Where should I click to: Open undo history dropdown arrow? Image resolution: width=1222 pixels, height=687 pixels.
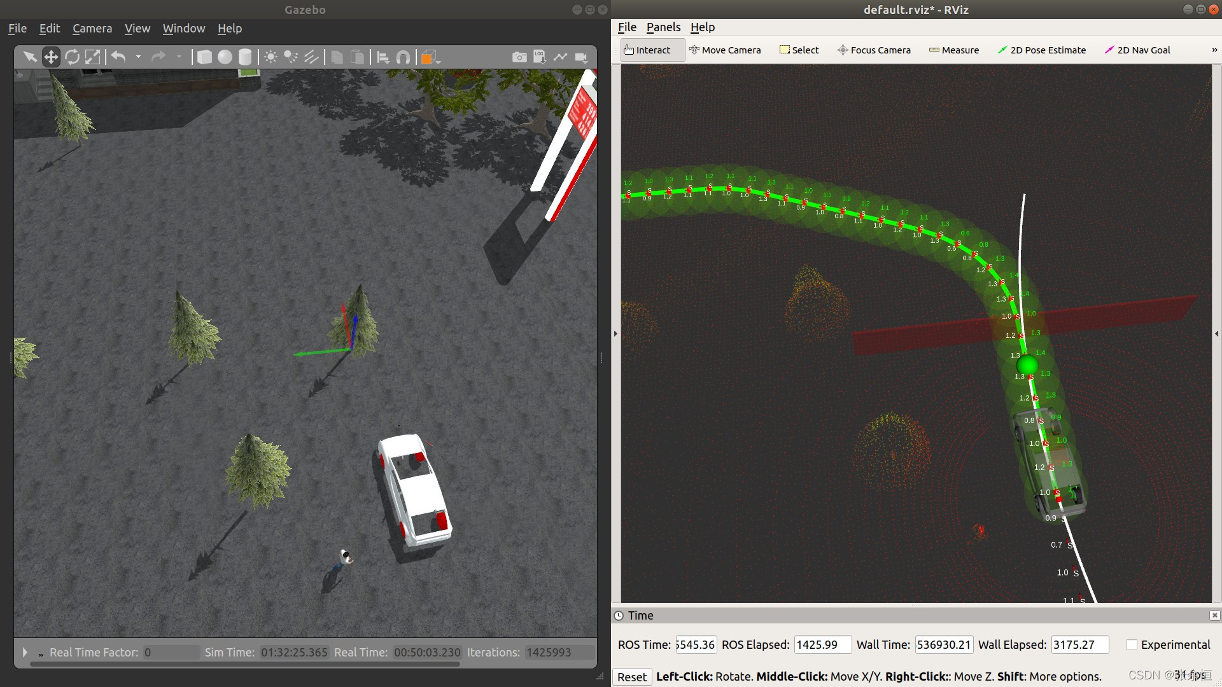[x=138, y=57]
